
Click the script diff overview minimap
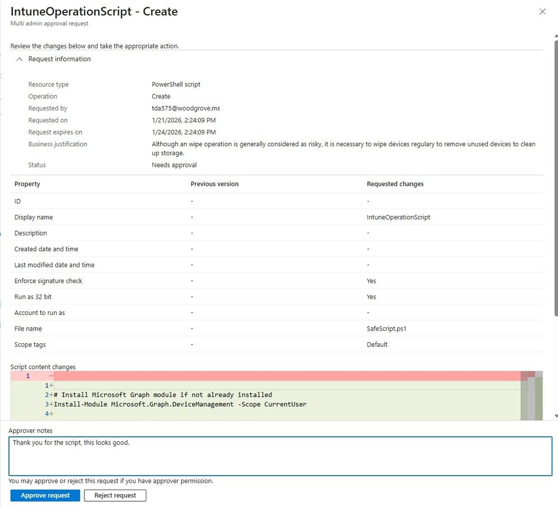pyautogui.click(x=531, y=396)
